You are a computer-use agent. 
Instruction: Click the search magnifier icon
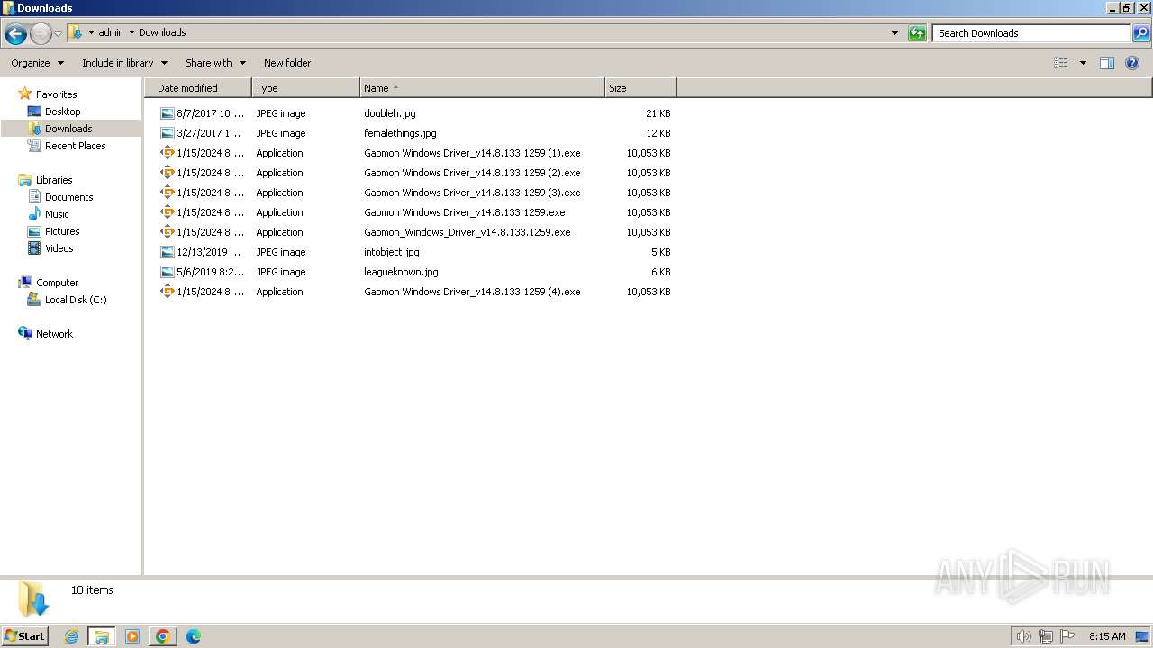tap(1141, 33)
